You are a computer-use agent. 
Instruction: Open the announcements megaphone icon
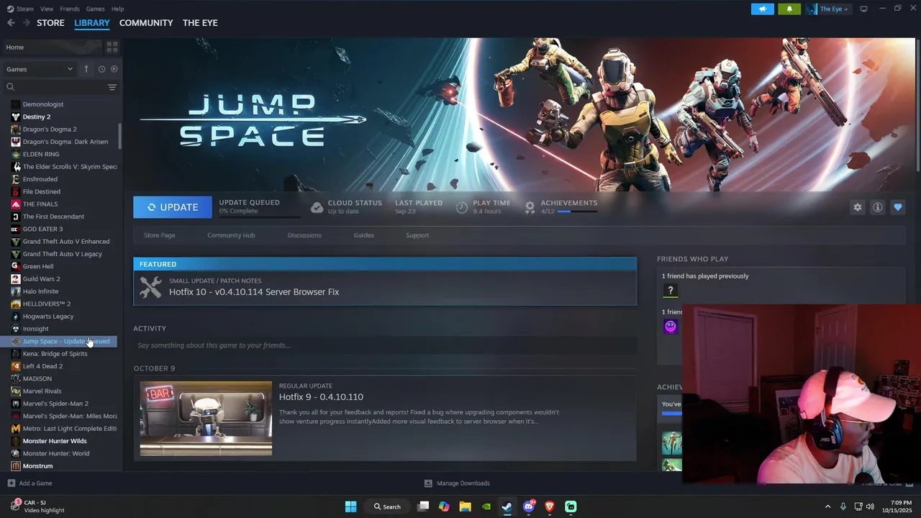pos(763,9)
